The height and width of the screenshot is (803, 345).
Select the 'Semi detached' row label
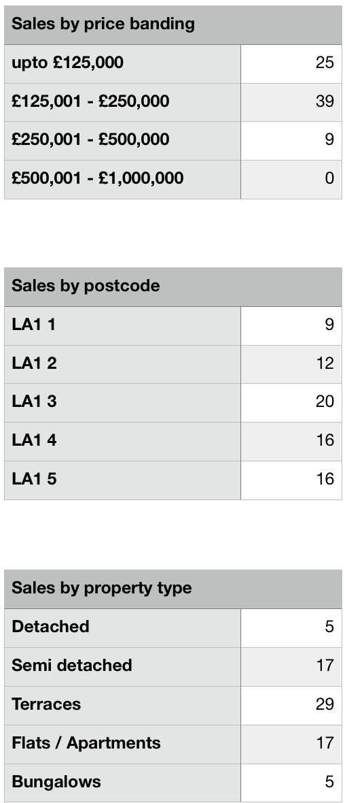tap(72, 666)
